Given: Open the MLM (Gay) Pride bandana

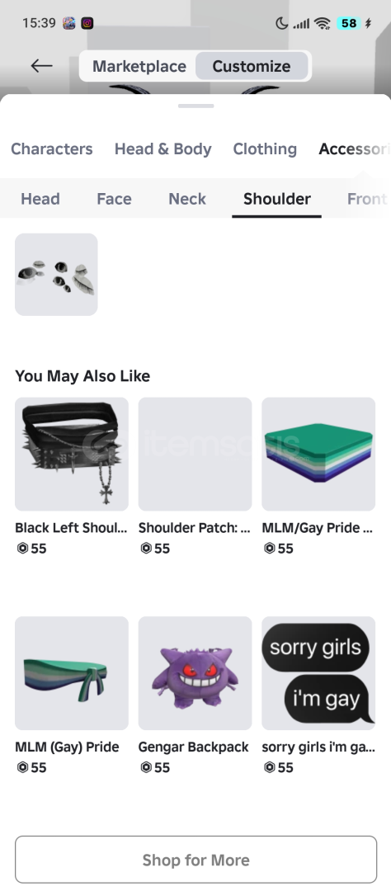Looking at the screenshot, I should [72, 673].
